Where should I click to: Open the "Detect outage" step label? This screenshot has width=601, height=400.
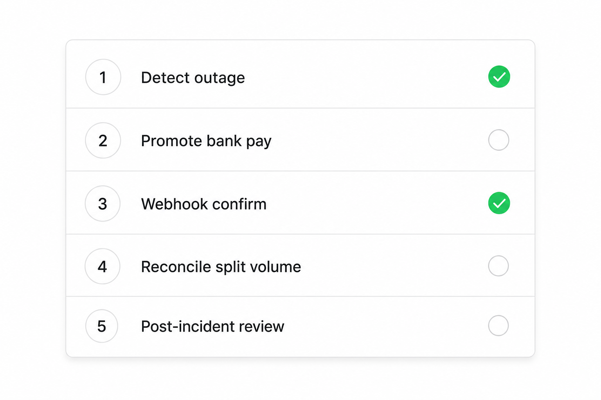click(193, 78)
